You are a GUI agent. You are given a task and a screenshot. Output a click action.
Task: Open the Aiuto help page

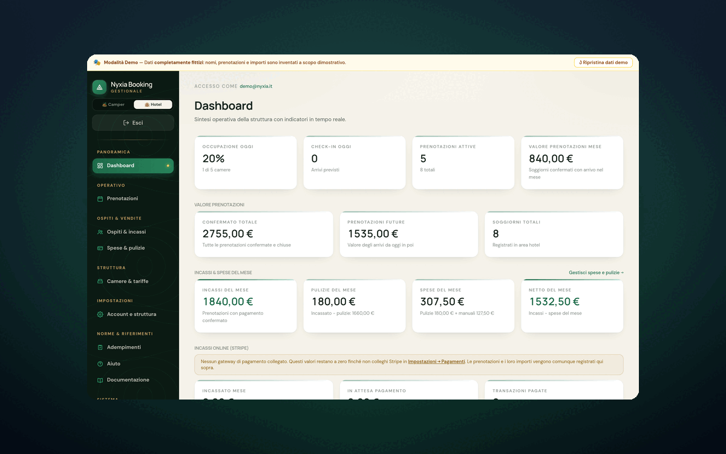[133, 364]
